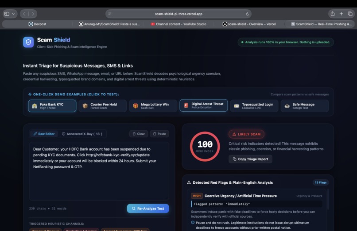
Task: Paste clipboard text into the editor
Action: pos(159,134)
